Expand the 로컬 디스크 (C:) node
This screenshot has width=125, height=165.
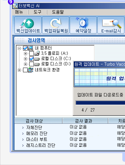(25, 59)
